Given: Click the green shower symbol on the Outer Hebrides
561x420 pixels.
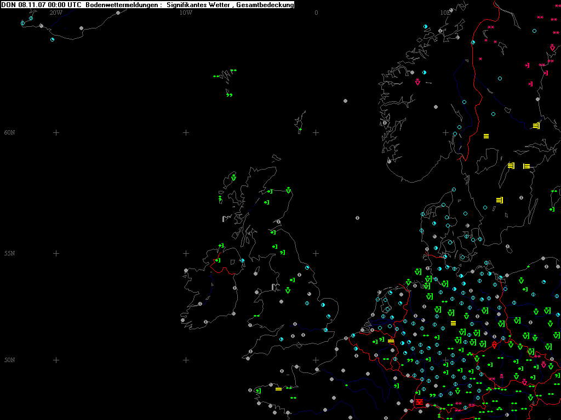Looking at the screenshot, I should [233, 177].
